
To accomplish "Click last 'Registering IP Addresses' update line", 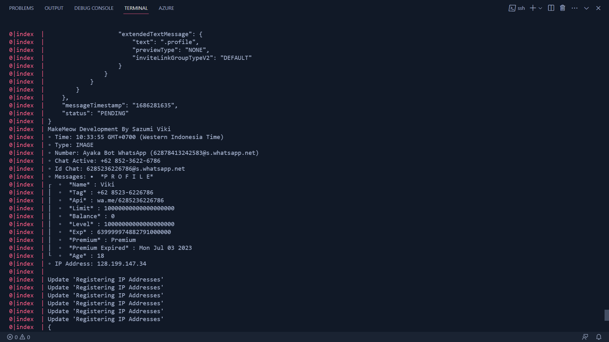I will [x=106, y=319].
